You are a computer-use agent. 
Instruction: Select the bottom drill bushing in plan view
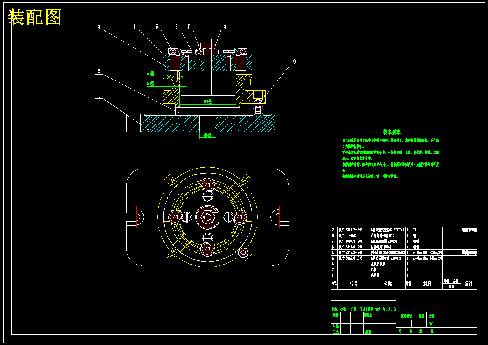pyautogui.click(x=208, y=249)
